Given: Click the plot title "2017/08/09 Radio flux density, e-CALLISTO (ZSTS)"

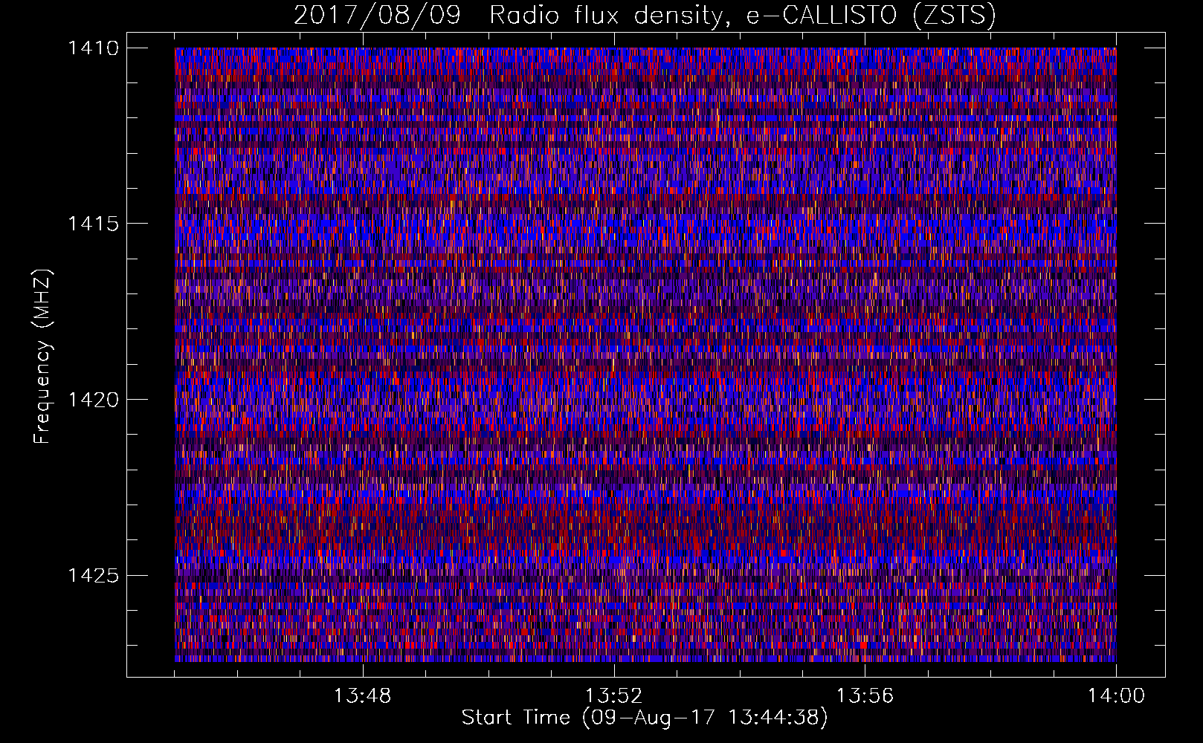Looking at the screenshot, I should 645,15.
